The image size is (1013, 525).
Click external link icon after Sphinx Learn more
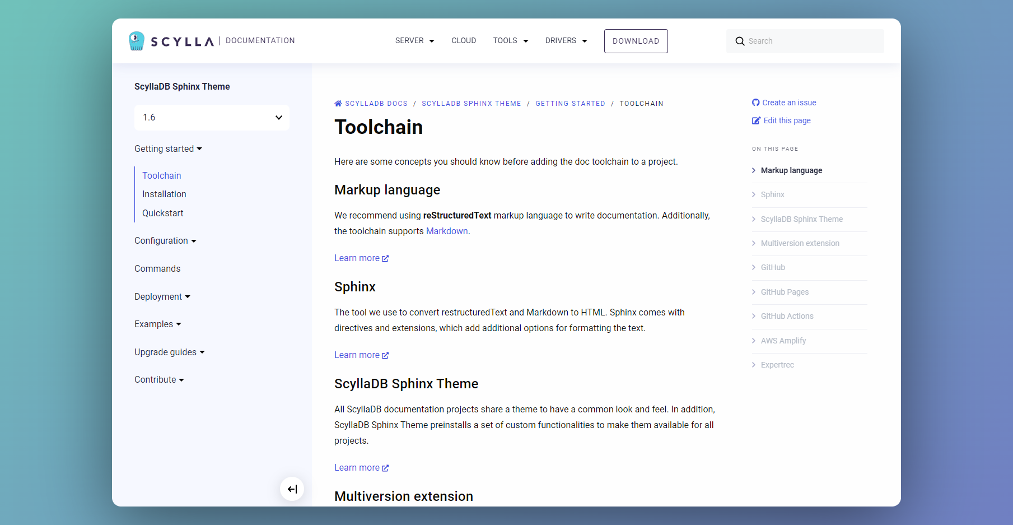[385, 355]
